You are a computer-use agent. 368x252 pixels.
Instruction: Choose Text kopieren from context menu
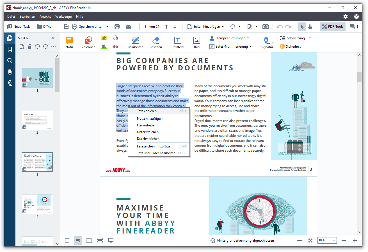click(147, 111)
